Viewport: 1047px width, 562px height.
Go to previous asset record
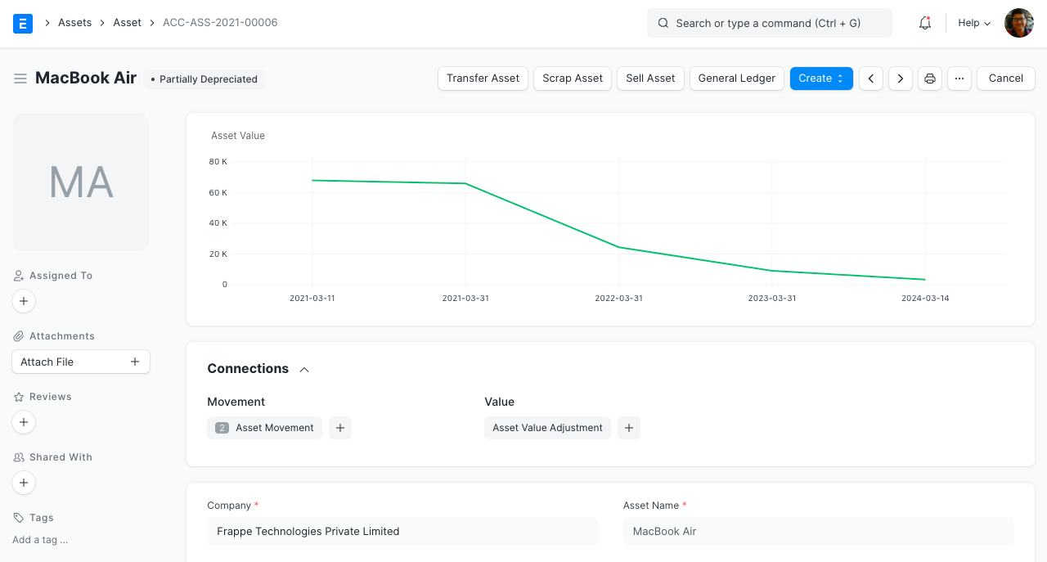[871, 79]
